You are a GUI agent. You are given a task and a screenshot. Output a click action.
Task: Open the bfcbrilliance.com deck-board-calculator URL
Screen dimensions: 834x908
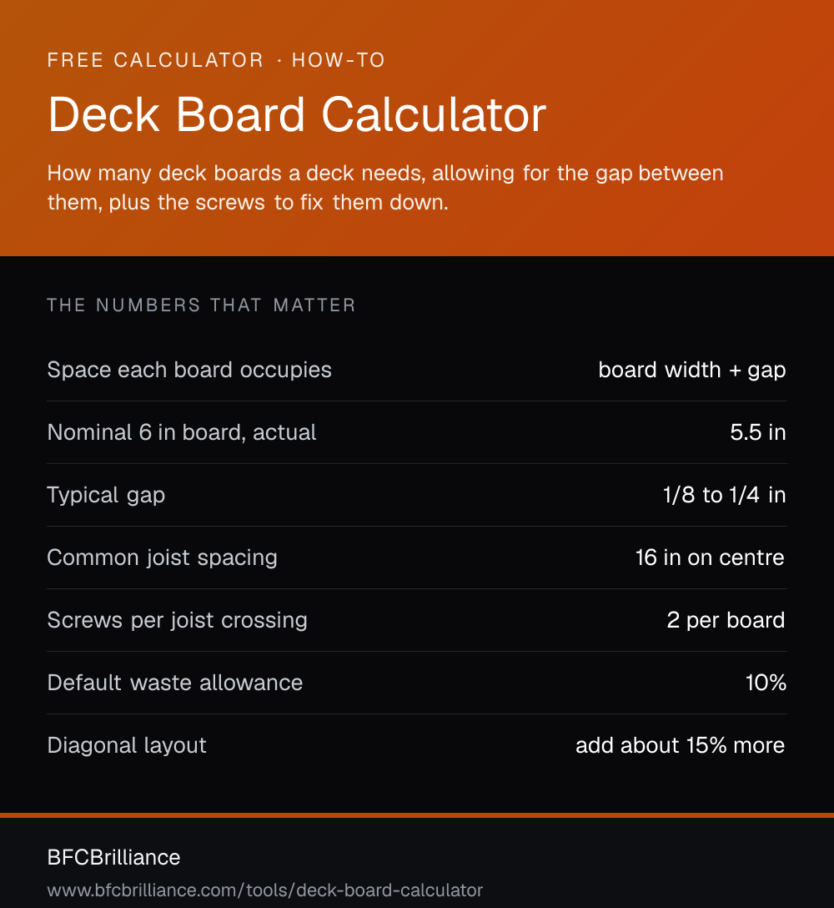[265, 890]
